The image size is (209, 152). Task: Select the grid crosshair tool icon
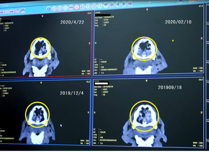click(x=59, y=8)
